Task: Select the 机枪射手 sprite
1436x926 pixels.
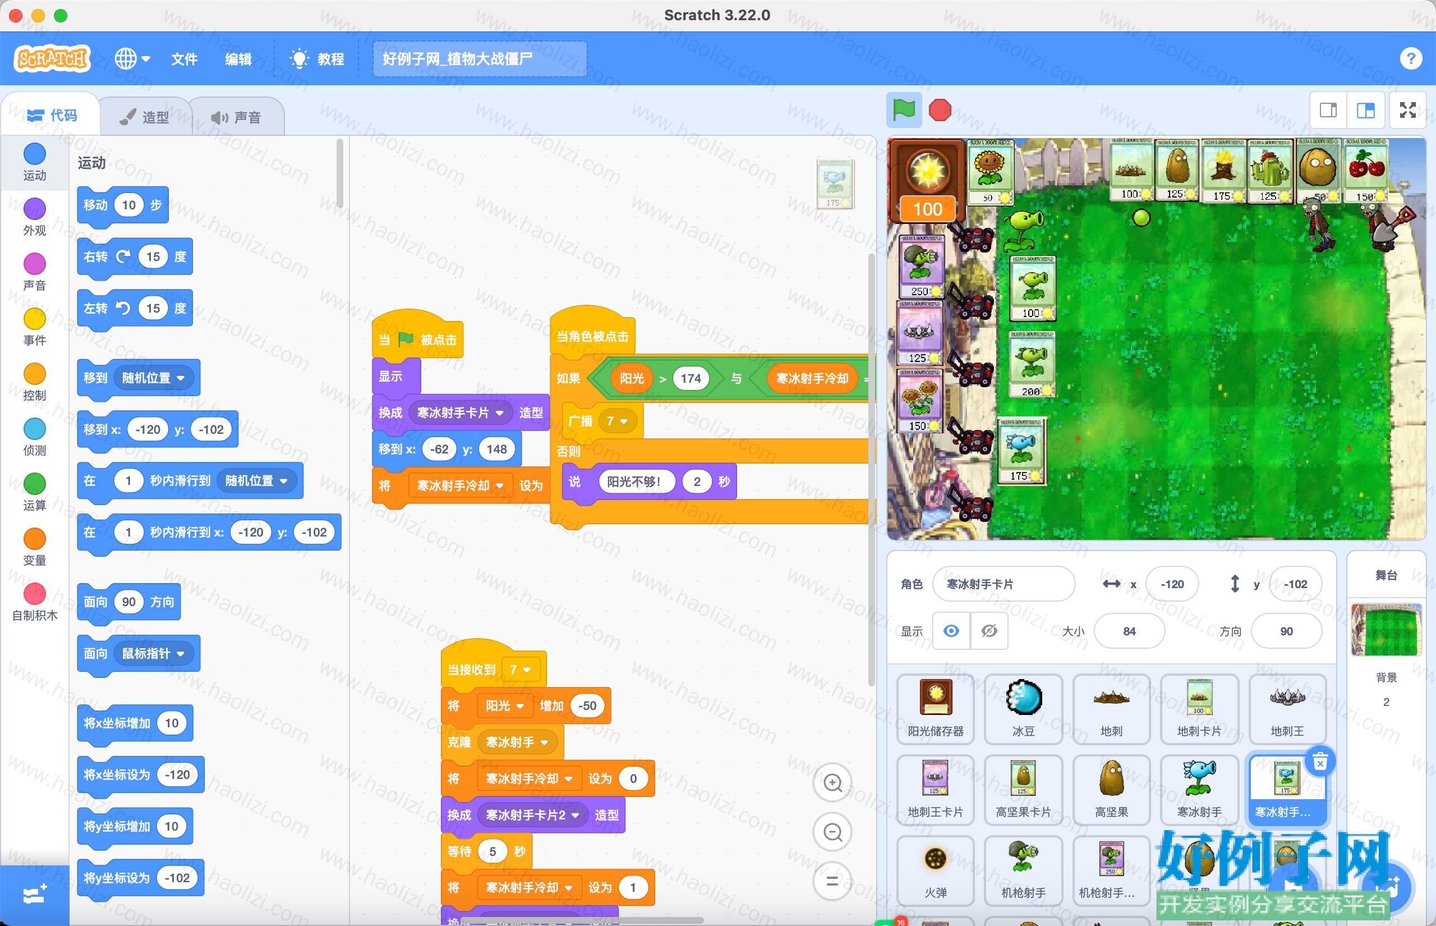Action: pyautogui.click(x=1023, y=870)
